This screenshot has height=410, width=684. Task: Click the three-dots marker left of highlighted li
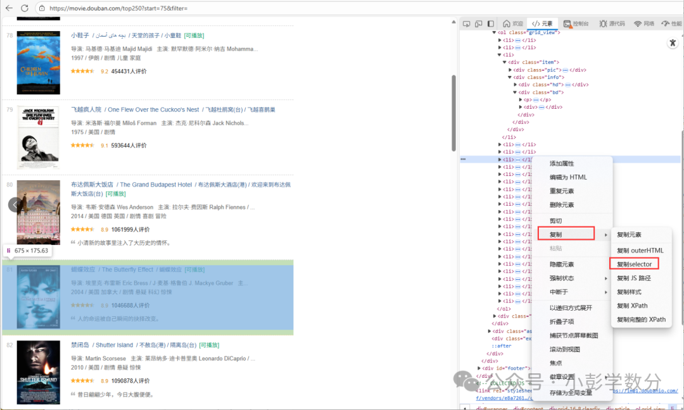(463, 159)
